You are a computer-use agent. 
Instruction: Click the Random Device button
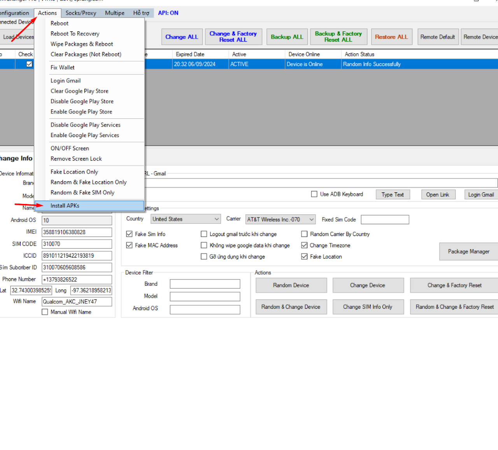[x=291, y=285]
